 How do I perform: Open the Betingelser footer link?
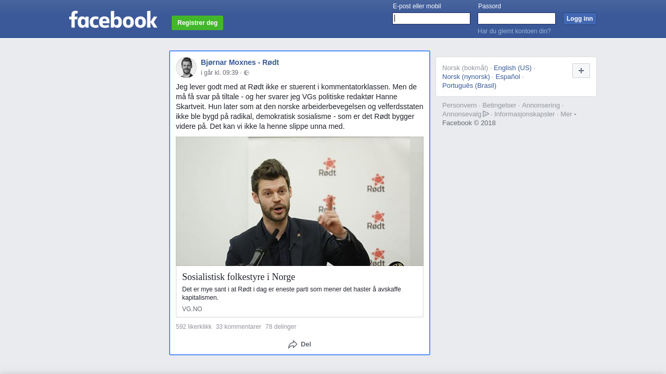[x=499, y=105]
